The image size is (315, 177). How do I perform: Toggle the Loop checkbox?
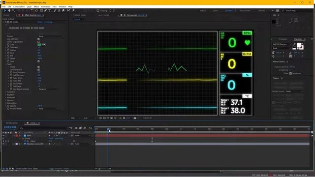[38, 61]
